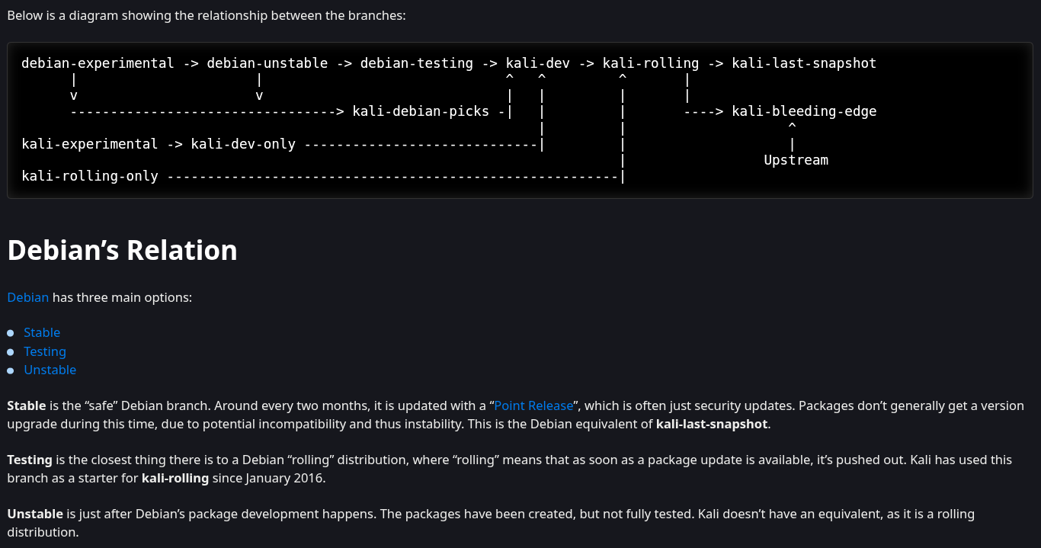Click the Debian's Relation heading
Image resolution: width=1041 pixels, height=548 pixels.
(122, 250)
